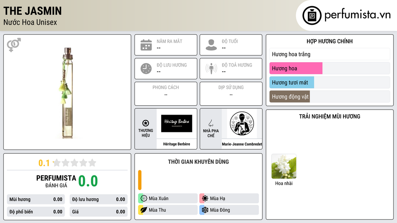Click the Phong cách info box
This screenshot has height=223, width=397.
tap(166, 94)
